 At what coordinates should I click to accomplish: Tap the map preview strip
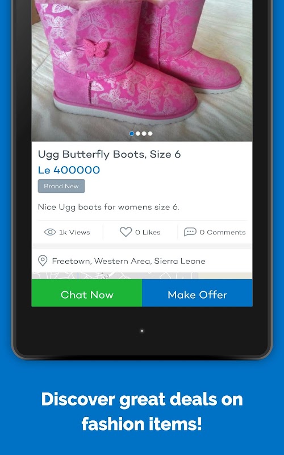142,276
